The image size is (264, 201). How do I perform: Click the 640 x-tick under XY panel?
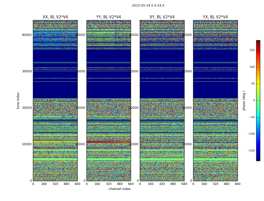click(184, 184)
